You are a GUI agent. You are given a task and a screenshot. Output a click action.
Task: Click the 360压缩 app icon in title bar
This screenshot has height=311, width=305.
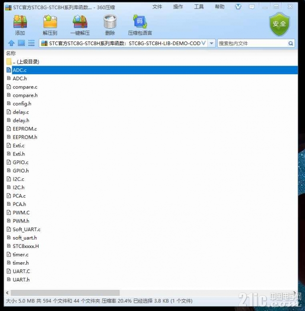tap(8, 7)
